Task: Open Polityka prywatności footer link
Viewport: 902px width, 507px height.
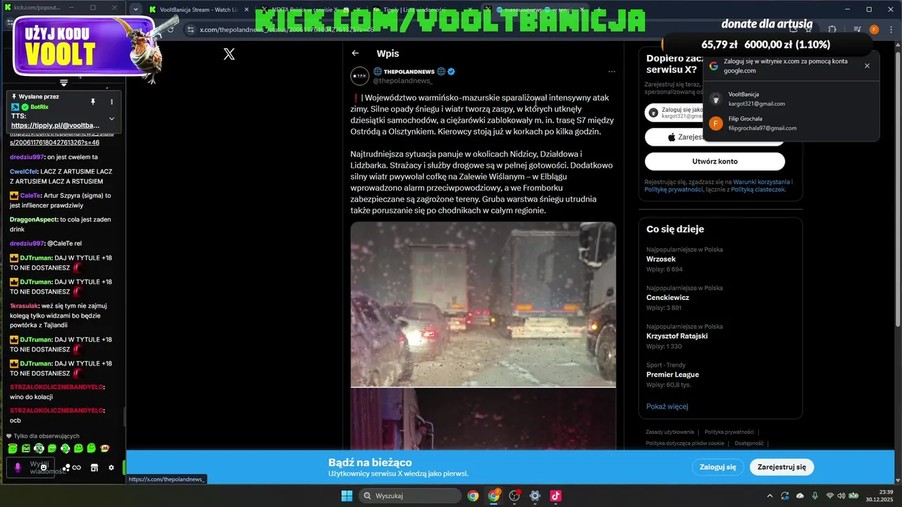Action: pyautogui.click(x=729, y=432)
